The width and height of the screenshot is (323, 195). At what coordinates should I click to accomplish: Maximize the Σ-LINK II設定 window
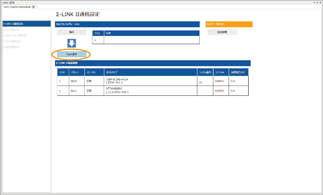[317, 2]
